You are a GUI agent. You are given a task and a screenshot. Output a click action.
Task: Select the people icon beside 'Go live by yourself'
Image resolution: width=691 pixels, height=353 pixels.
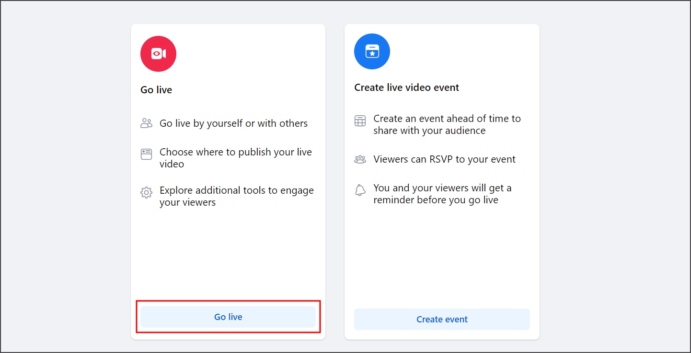(x=146, y=122)
